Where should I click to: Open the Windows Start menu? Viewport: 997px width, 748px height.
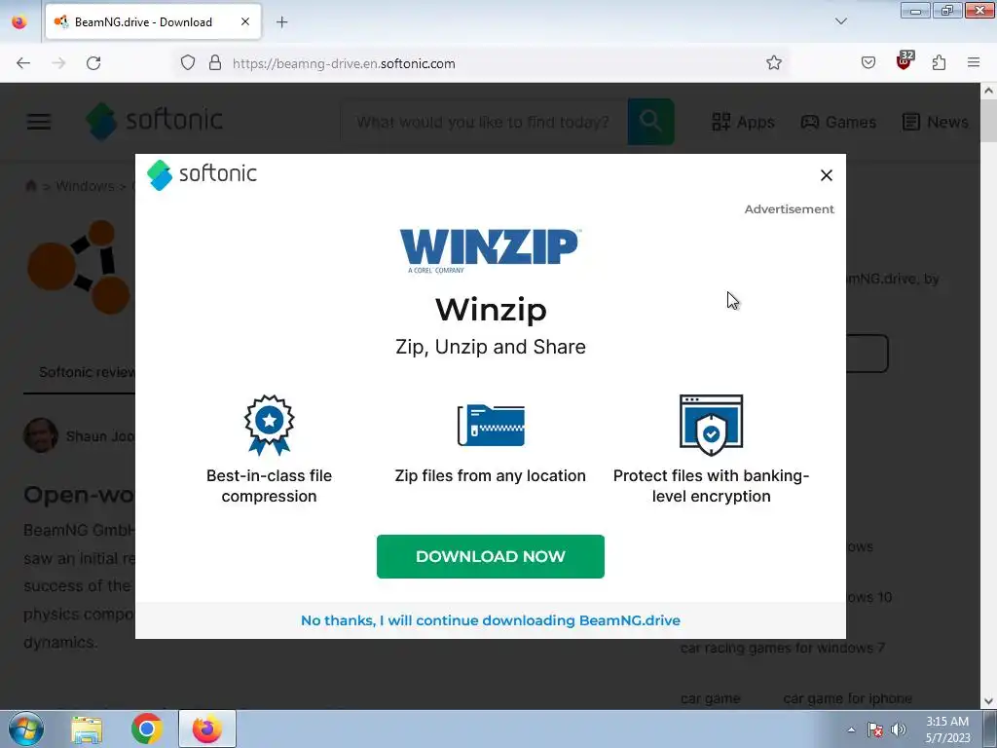26,729
